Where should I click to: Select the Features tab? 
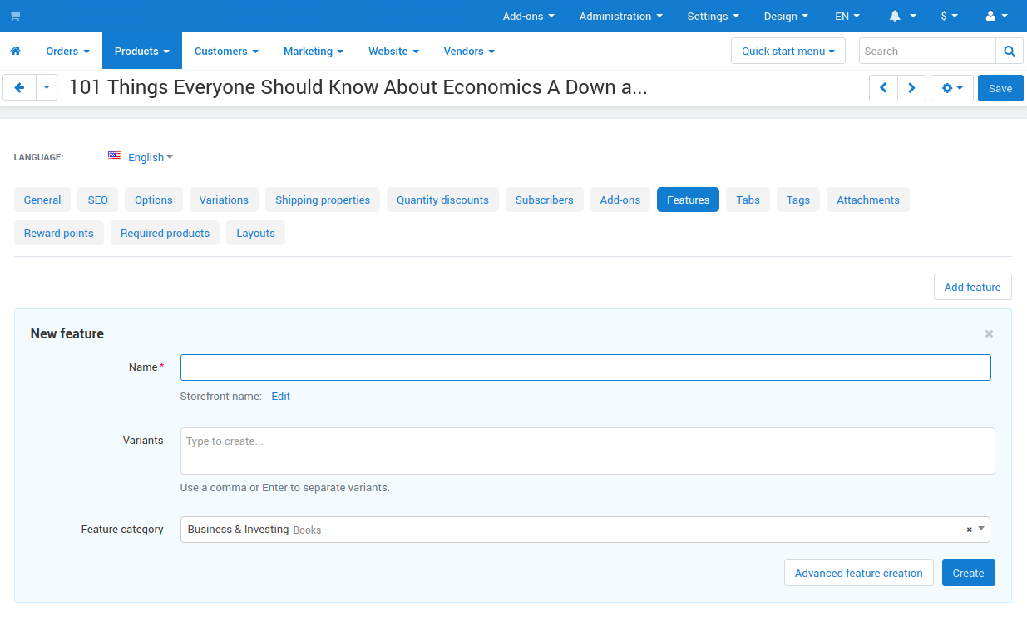[x=688, y=200]
